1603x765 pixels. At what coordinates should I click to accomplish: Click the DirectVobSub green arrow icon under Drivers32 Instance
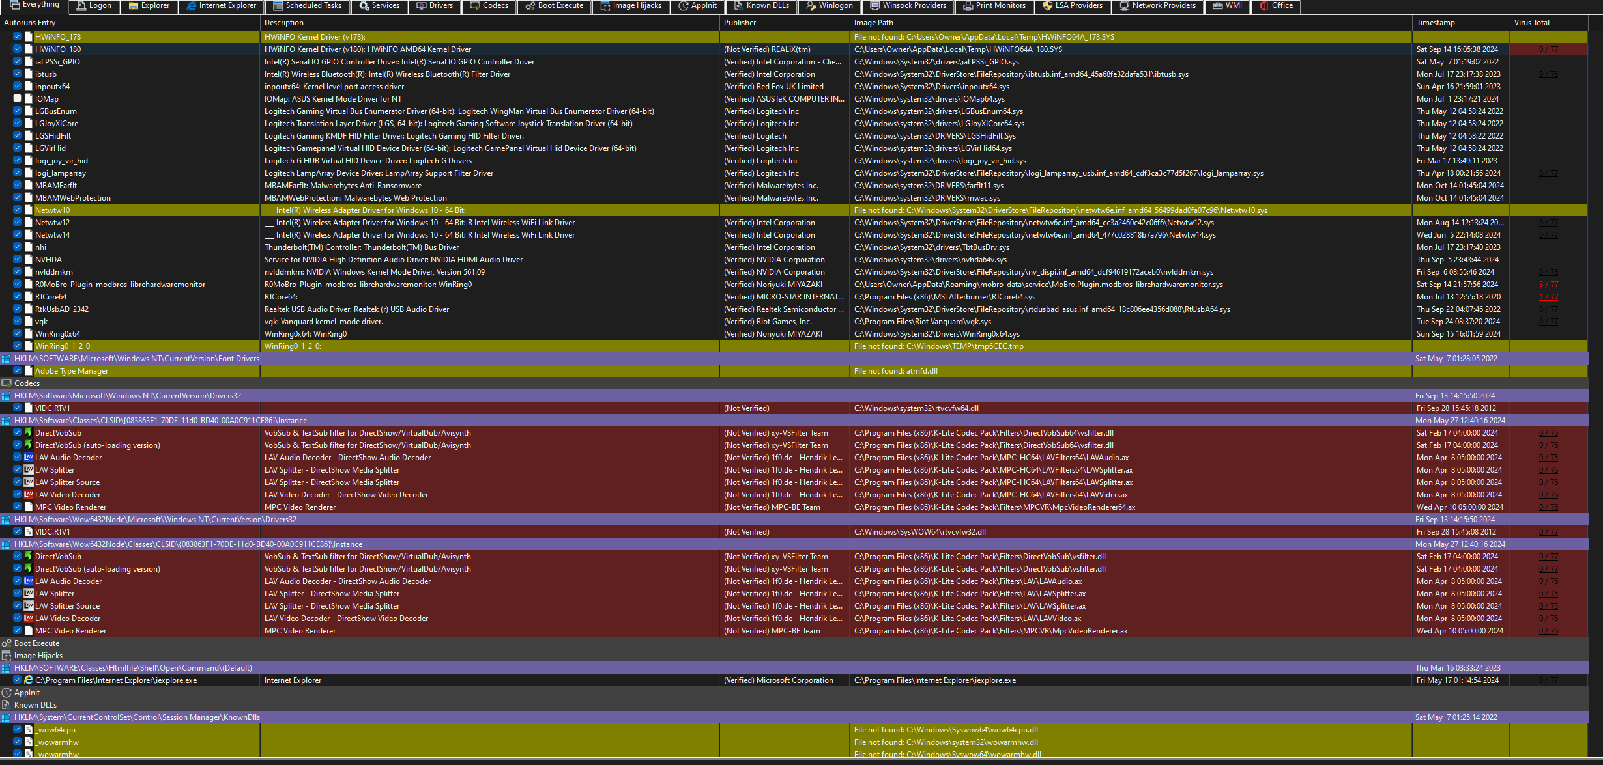point(29,432)
